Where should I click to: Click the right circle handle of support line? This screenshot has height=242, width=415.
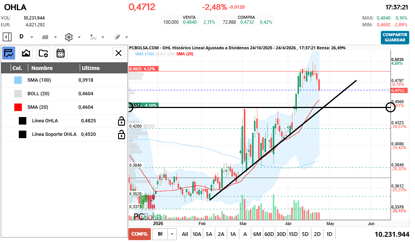point(391,107)
